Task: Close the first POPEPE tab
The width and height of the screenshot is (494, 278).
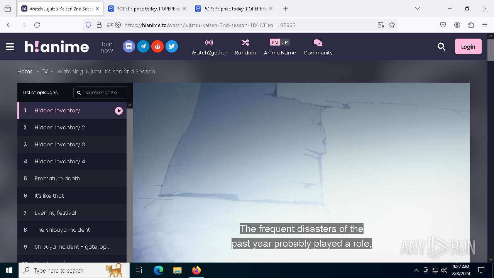Action: click(x=184, y=8)
